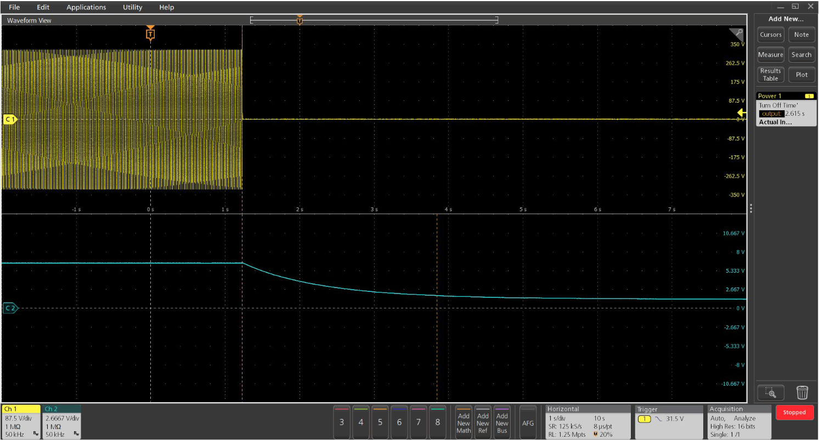The image size is (819, 440).
Task: Open the Utility menu
Action: (132, 7)
